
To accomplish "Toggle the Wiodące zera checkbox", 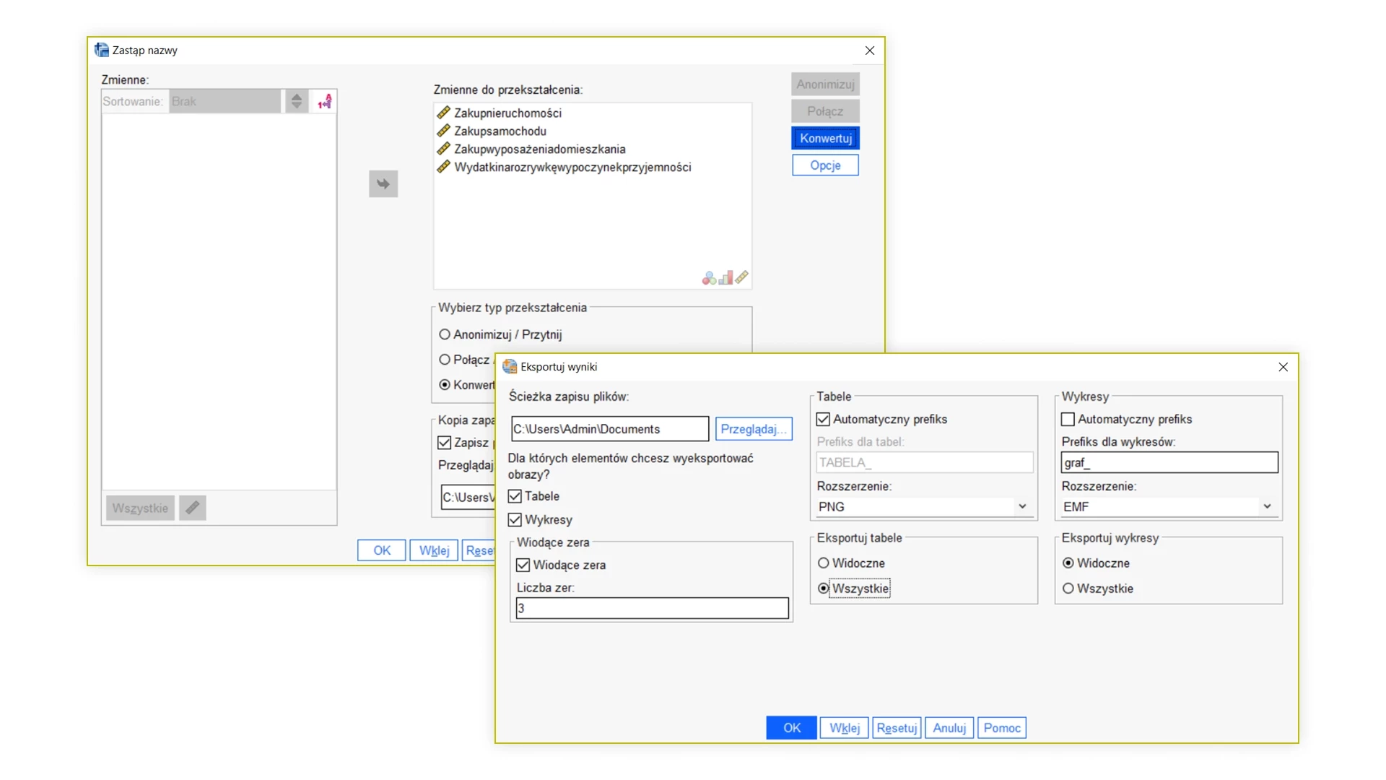I will click(523, 565).
